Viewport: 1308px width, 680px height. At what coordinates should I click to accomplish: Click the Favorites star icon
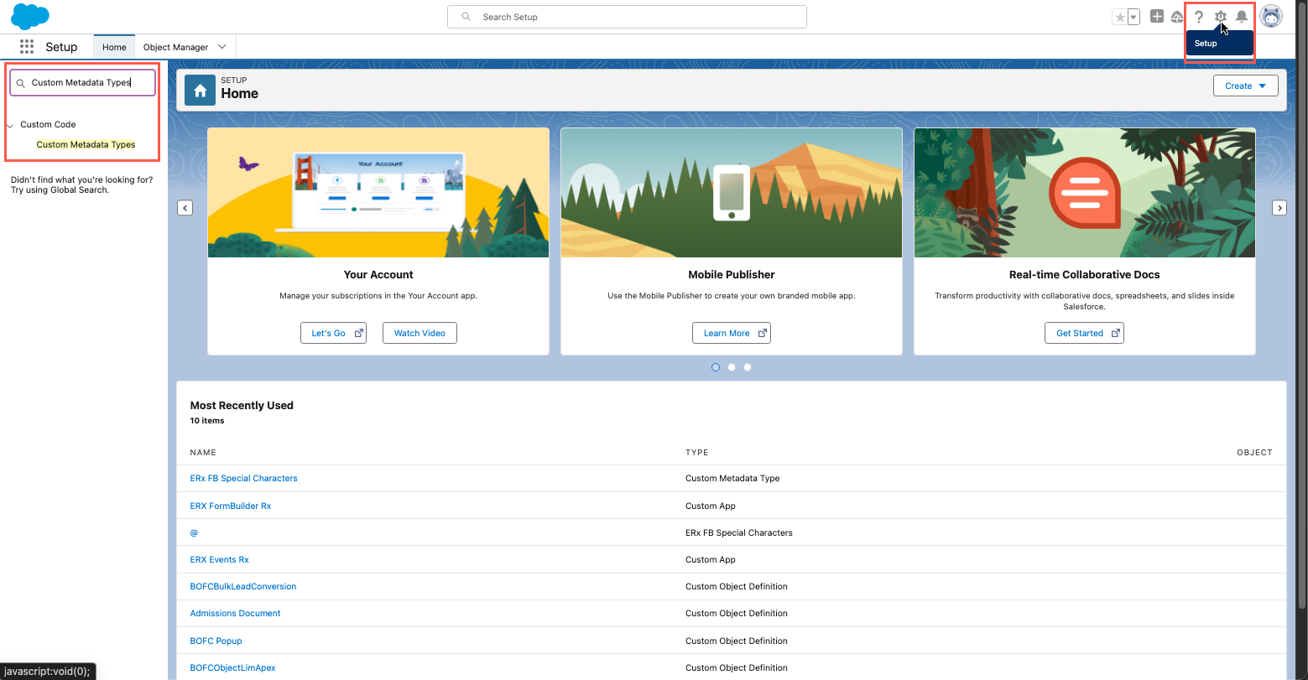tap(1119, 17)
